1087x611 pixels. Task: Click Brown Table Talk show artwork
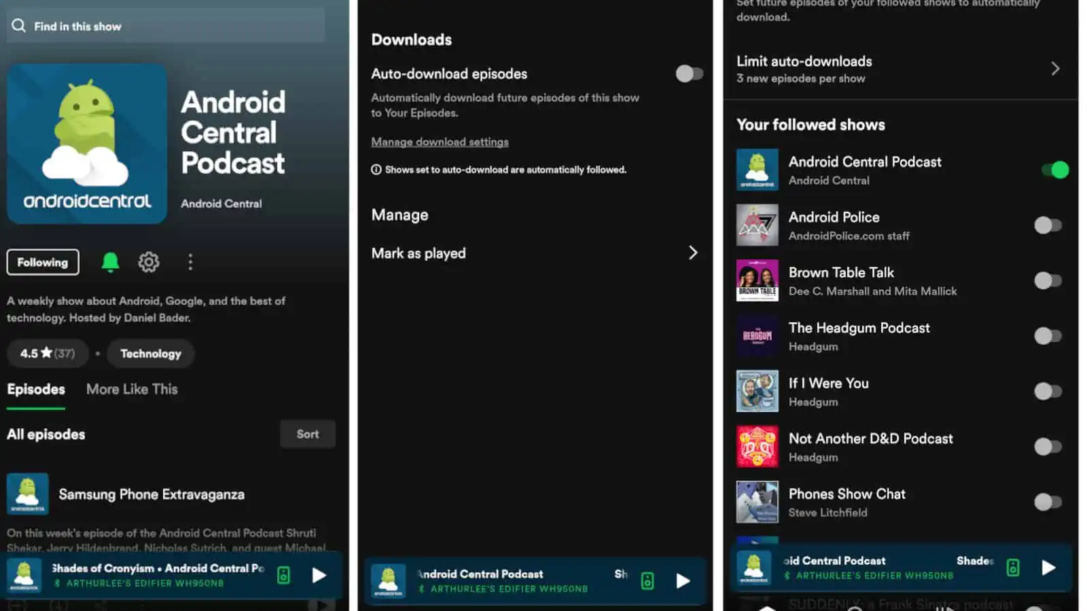[758, 280]
